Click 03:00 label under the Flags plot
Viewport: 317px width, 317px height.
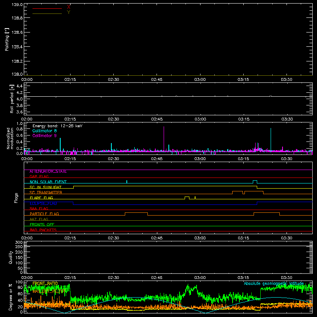click(200, 238)
